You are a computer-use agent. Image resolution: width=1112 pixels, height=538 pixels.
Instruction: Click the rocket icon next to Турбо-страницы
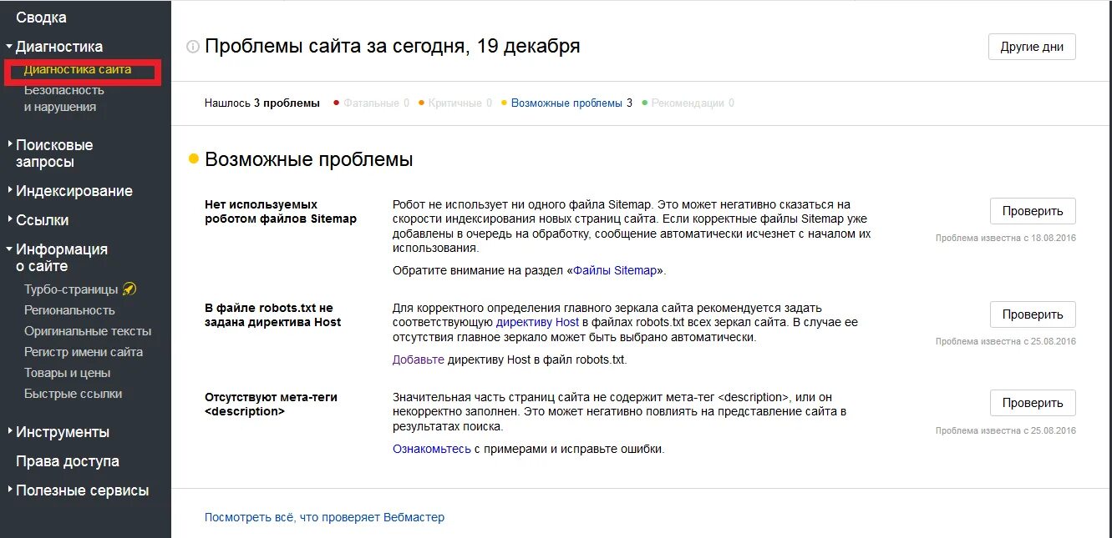tap(129, 289)
